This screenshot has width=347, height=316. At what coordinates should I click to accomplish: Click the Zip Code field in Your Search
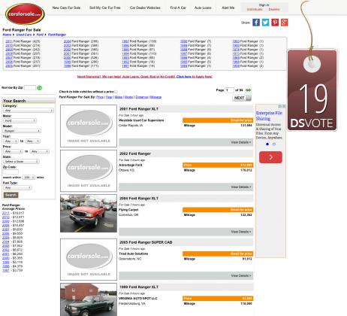pyautogui.click(x=11, y=172)
